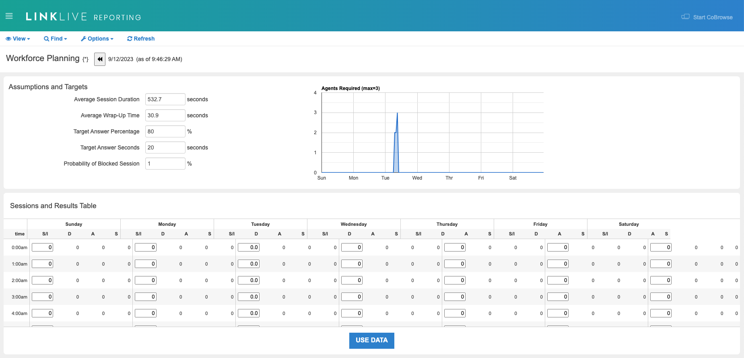Click the rewind double-arrow date button
The width and height of the screenshot is (744, 358).
(x=100, y=59)
